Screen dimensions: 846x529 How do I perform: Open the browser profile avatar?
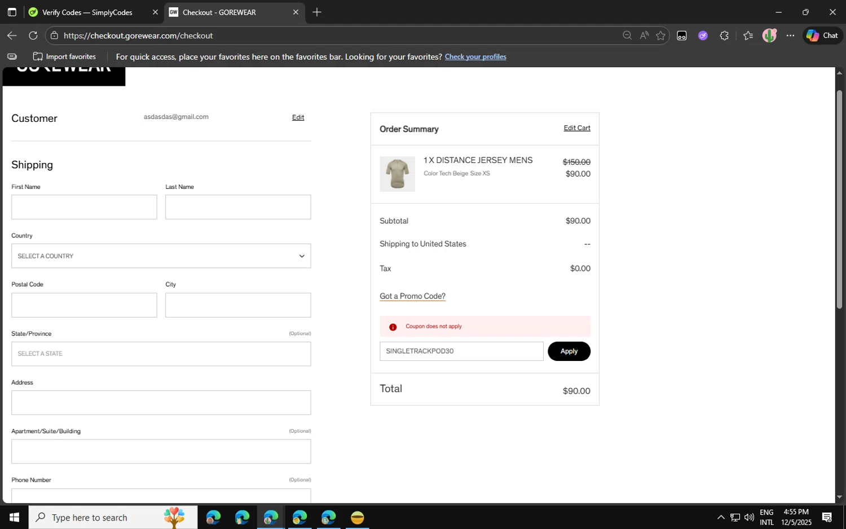[x=769, y=36]
